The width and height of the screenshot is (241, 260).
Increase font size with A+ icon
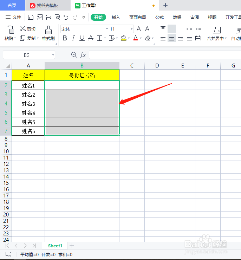click(139, 29)
